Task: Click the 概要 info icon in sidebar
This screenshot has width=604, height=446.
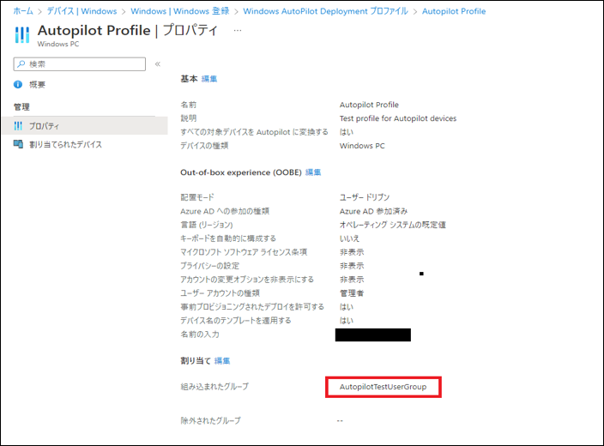Action: click(18, 85)
